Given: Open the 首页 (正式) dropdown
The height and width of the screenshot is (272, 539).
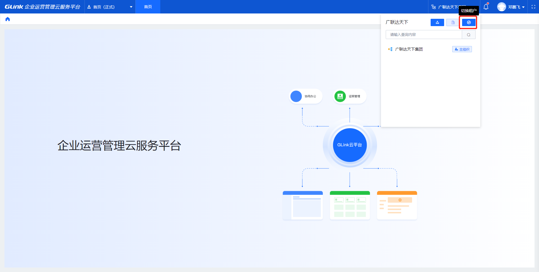Looking at the screenshot, I should (110, 7).
